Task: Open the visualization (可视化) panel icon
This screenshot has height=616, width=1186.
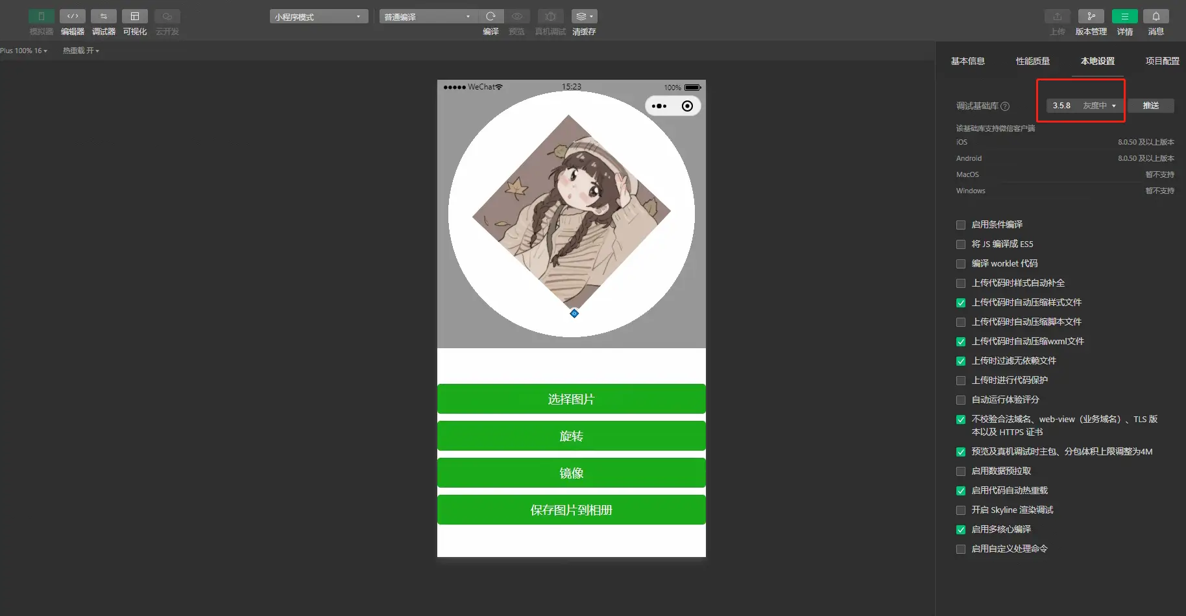Action: pyautogui.click(x=135, y=16)
